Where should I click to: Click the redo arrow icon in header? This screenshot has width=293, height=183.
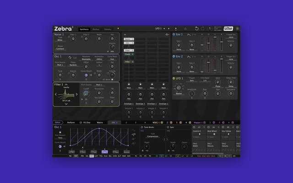[x=203, y=28]
